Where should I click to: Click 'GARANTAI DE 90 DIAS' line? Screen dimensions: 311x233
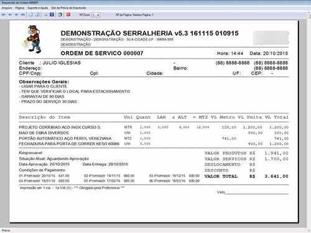(x=43, y=96)
